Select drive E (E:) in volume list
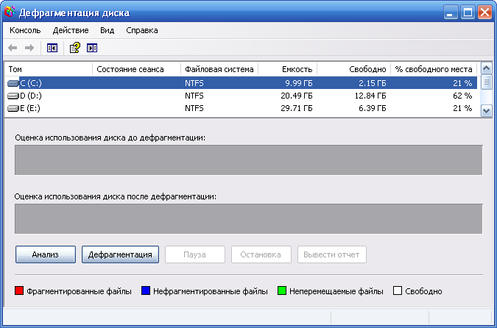Screen dimensions: 497x328 pos(241,108)
